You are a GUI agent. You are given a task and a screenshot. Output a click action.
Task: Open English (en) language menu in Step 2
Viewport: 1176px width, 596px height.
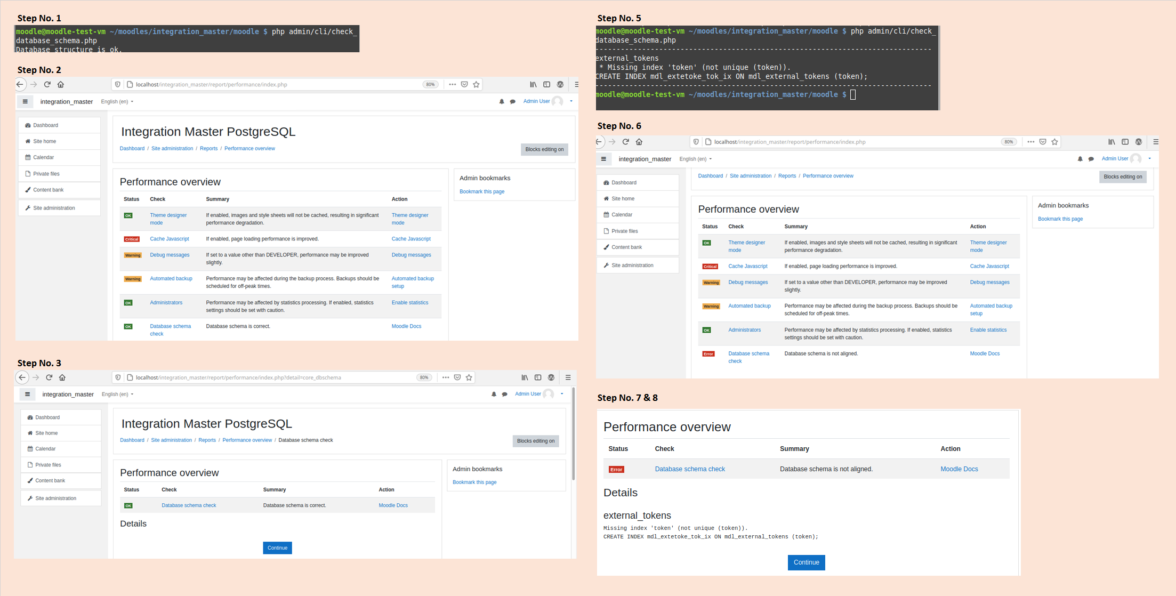point(117,101)
